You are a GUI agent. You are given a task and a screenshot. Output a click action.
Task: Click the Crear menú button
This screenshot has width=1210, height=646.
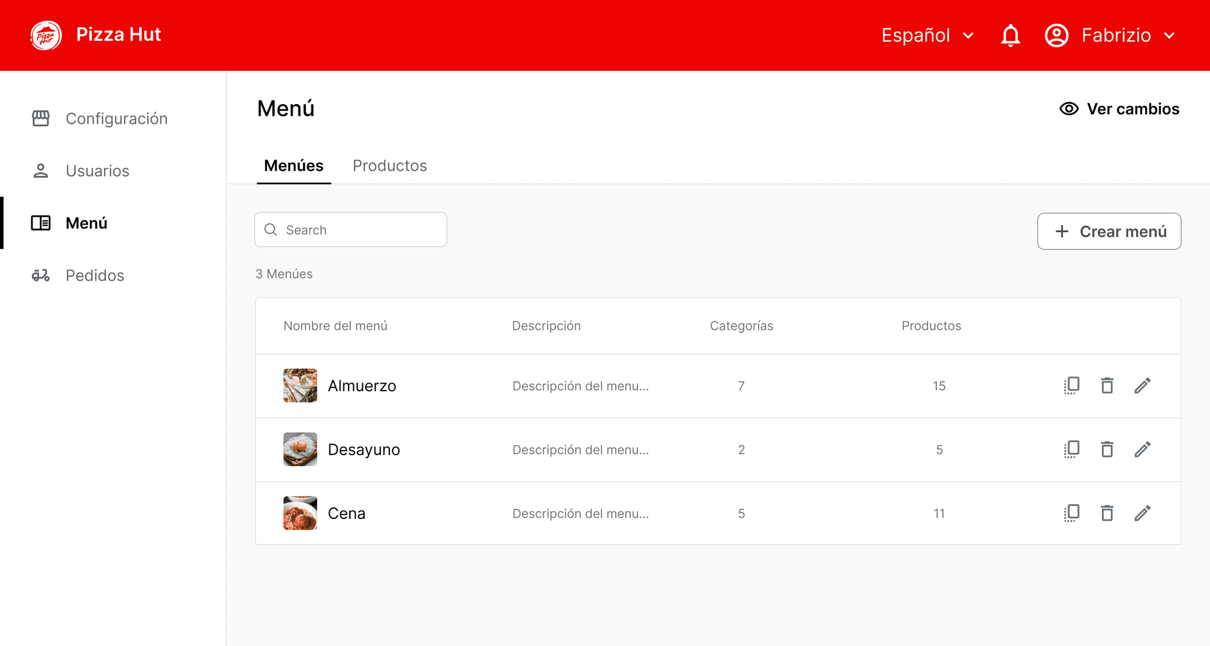pyautogui.click(x=1109, y=231)
